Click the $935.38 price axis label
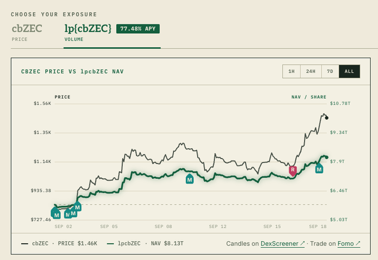This screenshot has height=260, width=378. tap(41, 191)
